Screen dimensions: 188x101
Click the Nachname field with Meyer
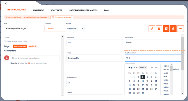153,43
